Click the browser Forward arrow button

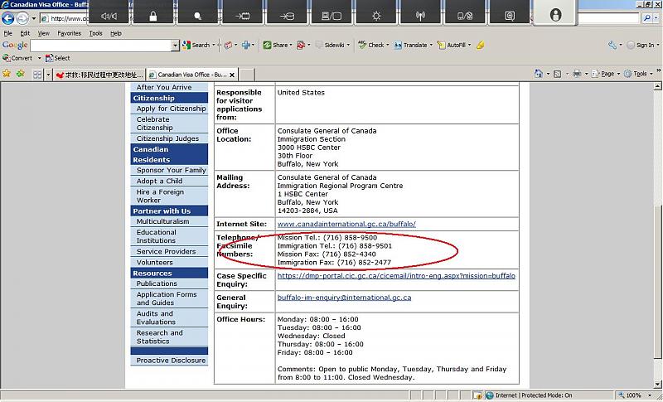[22, 18]
